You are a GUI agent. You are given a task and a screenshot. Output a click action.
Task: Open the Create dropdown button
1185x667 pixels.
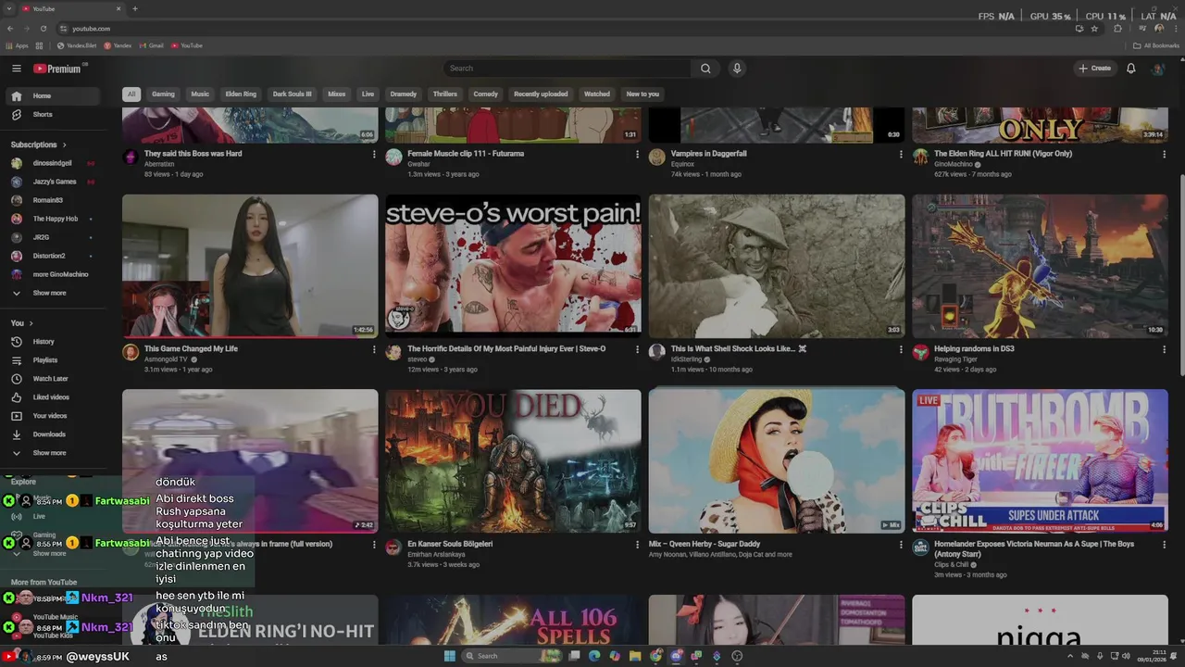point(1094,69)
